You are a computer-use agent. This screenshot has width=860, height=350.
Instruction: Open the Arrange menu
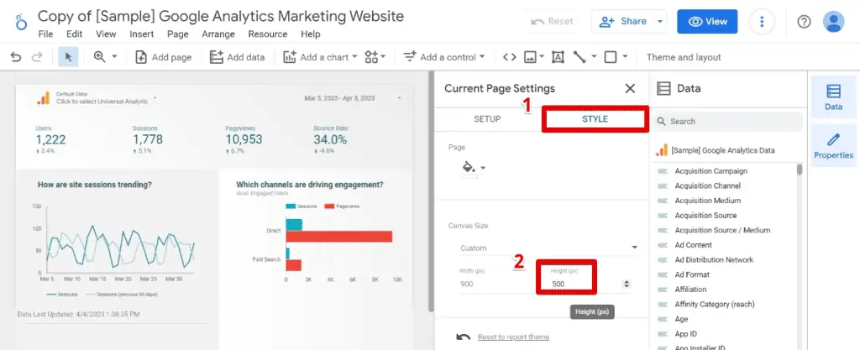coord(218,34)
